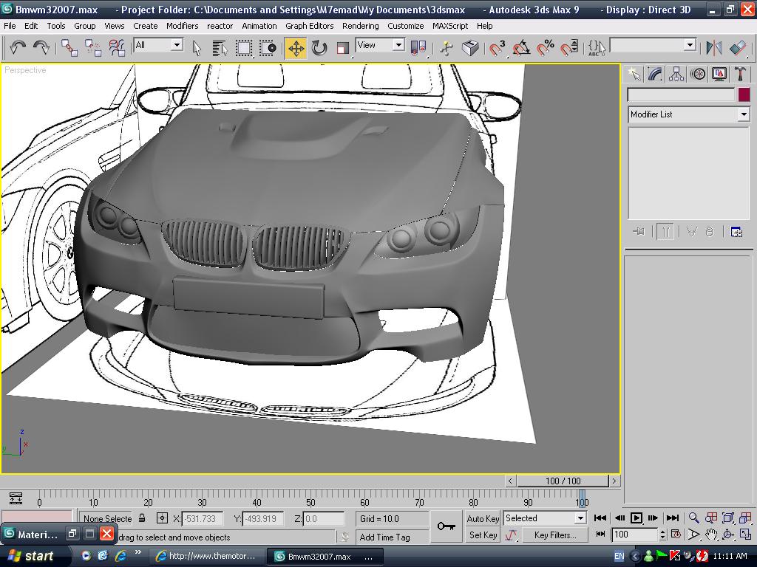Click the Play Animation button

pyautogui.click(x=637, y=518)
